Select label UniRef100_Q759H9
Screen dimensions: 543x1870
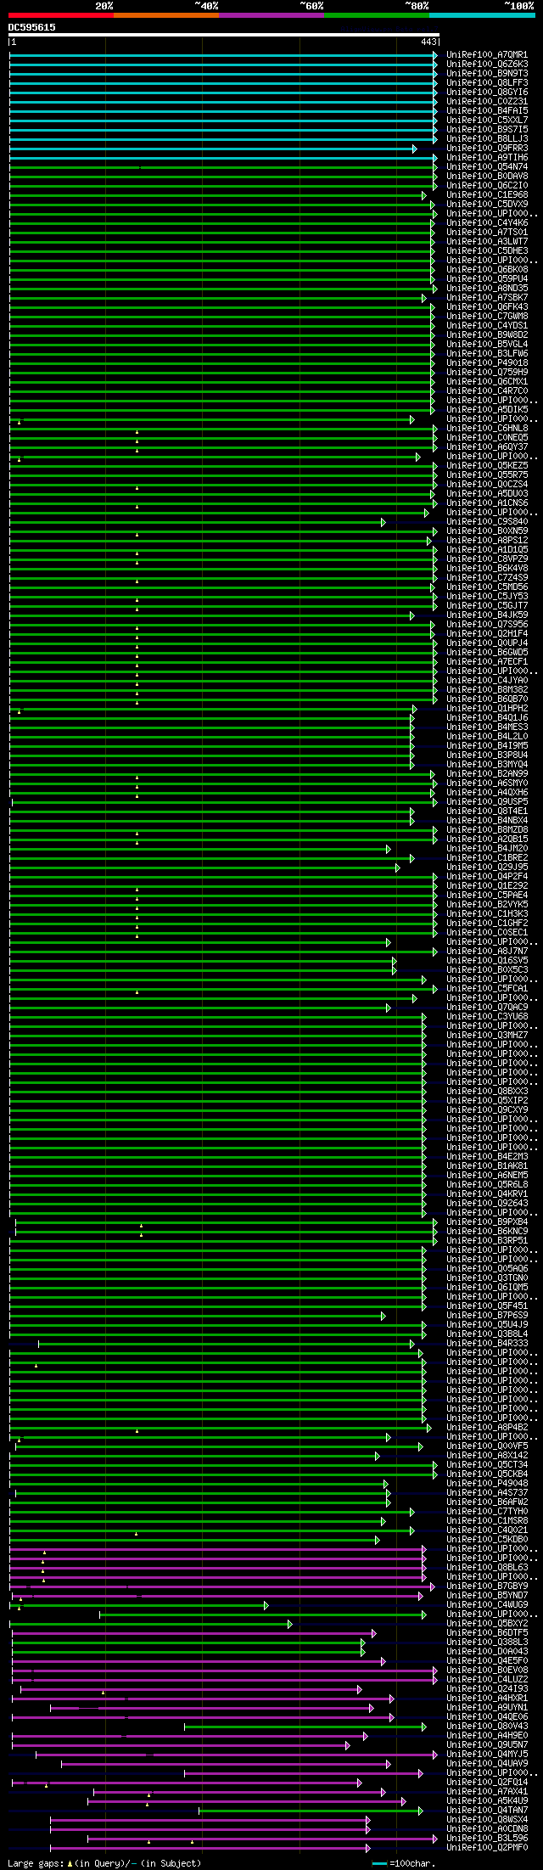coord(487,373)
